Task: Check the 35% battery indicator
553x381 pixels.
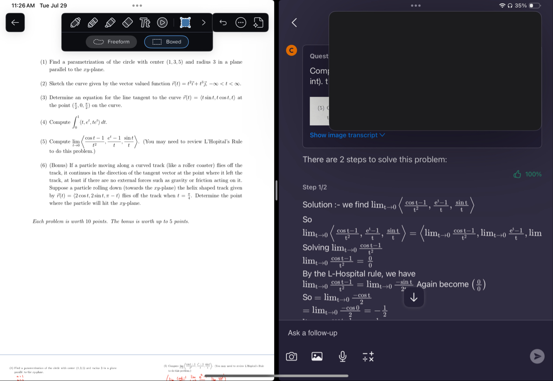Action: (520, 6)
